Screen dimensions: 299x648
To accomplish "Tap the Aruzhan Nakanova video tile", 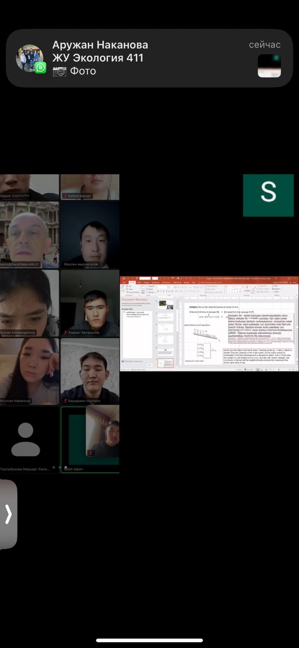I will coord(29,371).
